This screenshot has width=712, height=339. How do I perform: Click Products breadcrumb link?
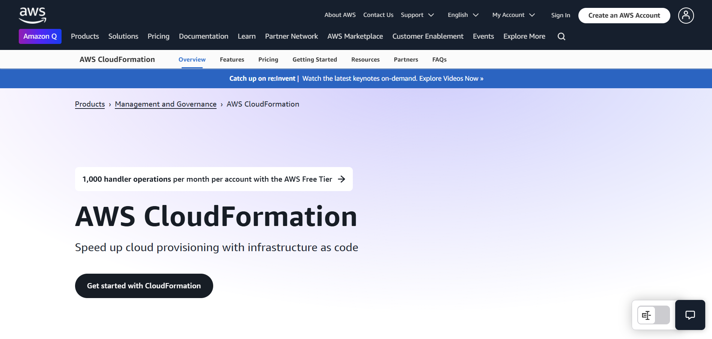(90, 104)
